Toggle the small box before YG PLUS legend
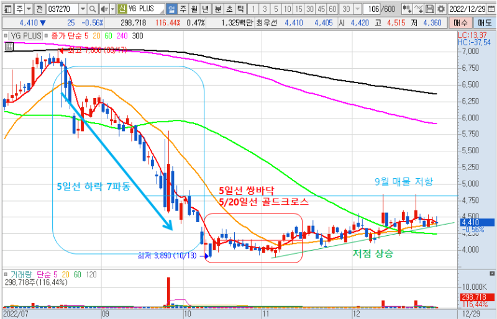The image size is (497, 319). tap(6, 36)
